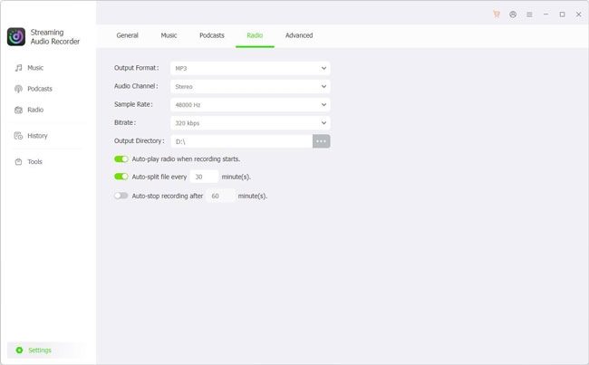Click the Auto-stop minutes field showing 60
Screen dimensions: 589x365
tap(220, 196)
